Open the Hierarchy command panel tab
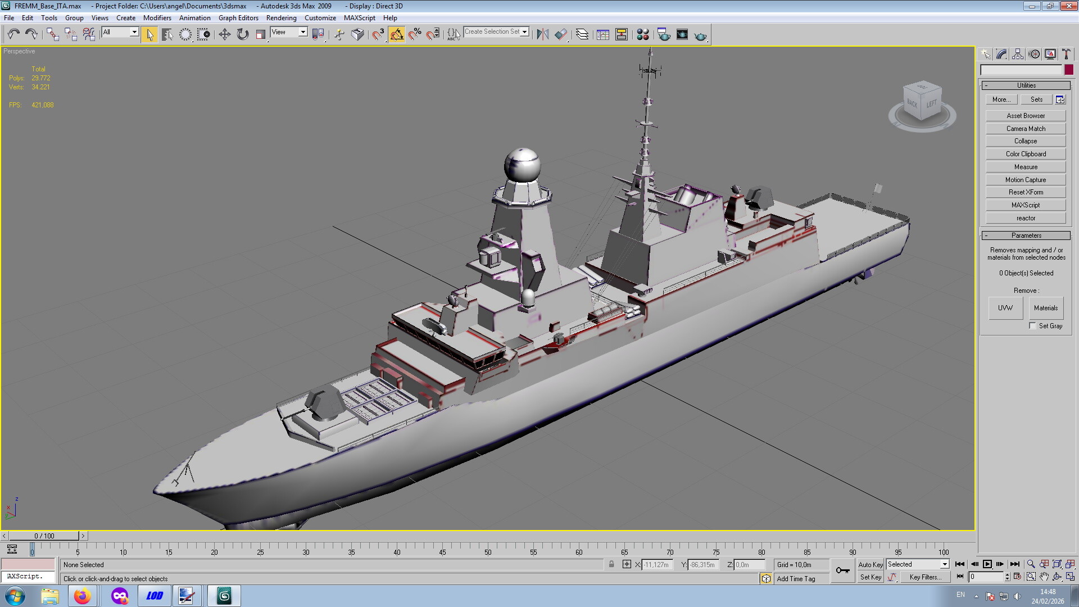 (x=1018, y=55)
